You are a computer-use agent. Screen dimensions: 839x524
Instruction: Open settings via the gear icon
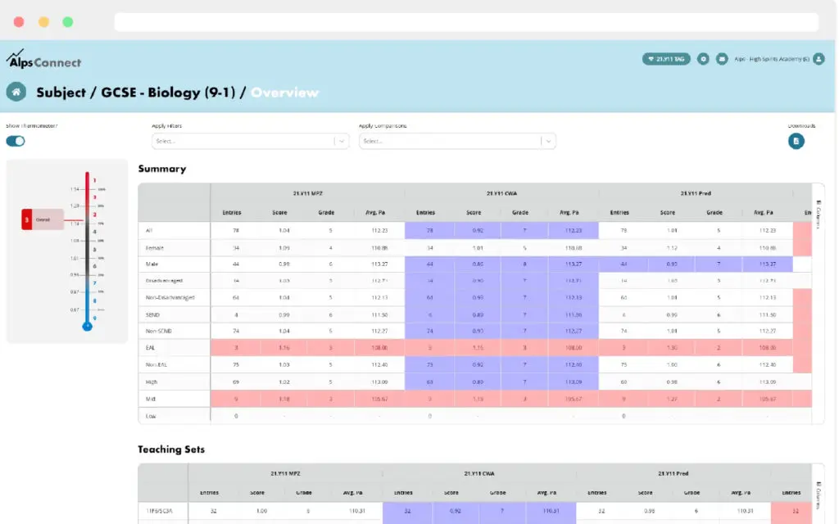pyautogui.click(x=703, y=59)
